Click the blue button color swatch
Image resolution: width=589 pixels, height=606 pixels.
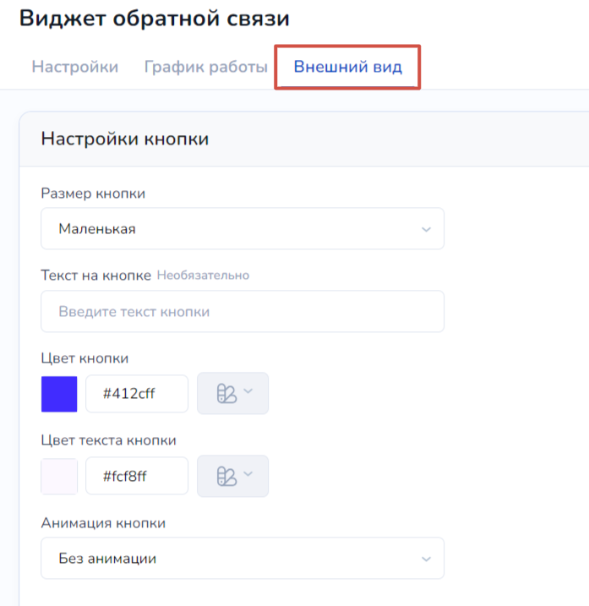click(x=59, y=394)
